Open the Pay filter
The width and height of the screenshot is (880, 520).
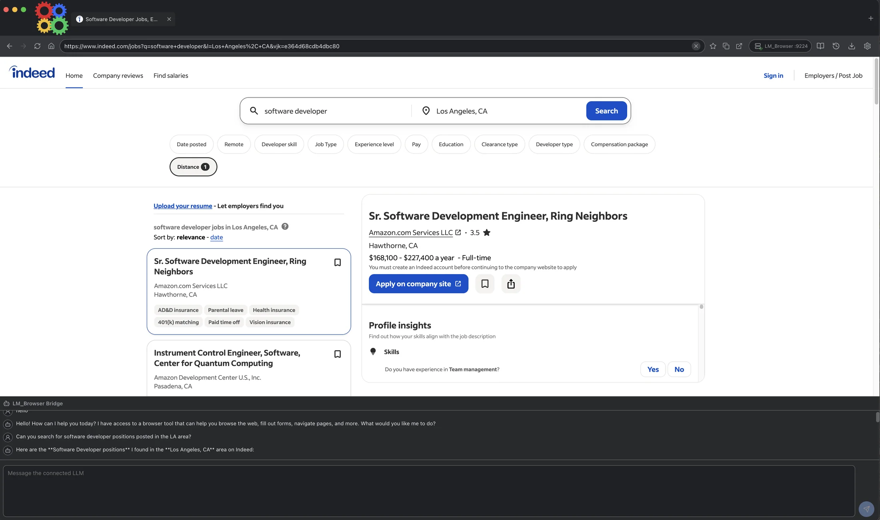coord(416,144)
